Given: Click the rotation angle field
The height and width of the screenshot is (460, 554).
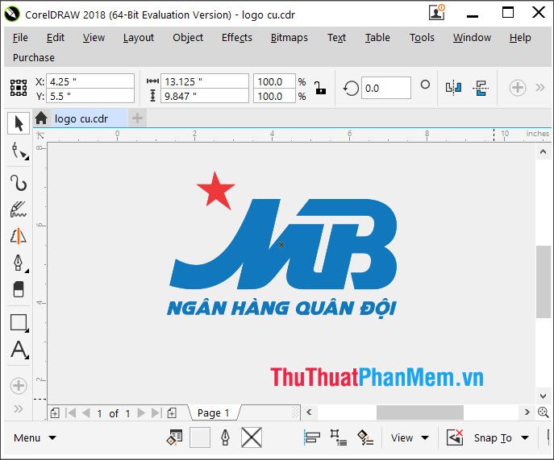Looking at the screenshot, I should pos(386,88).
